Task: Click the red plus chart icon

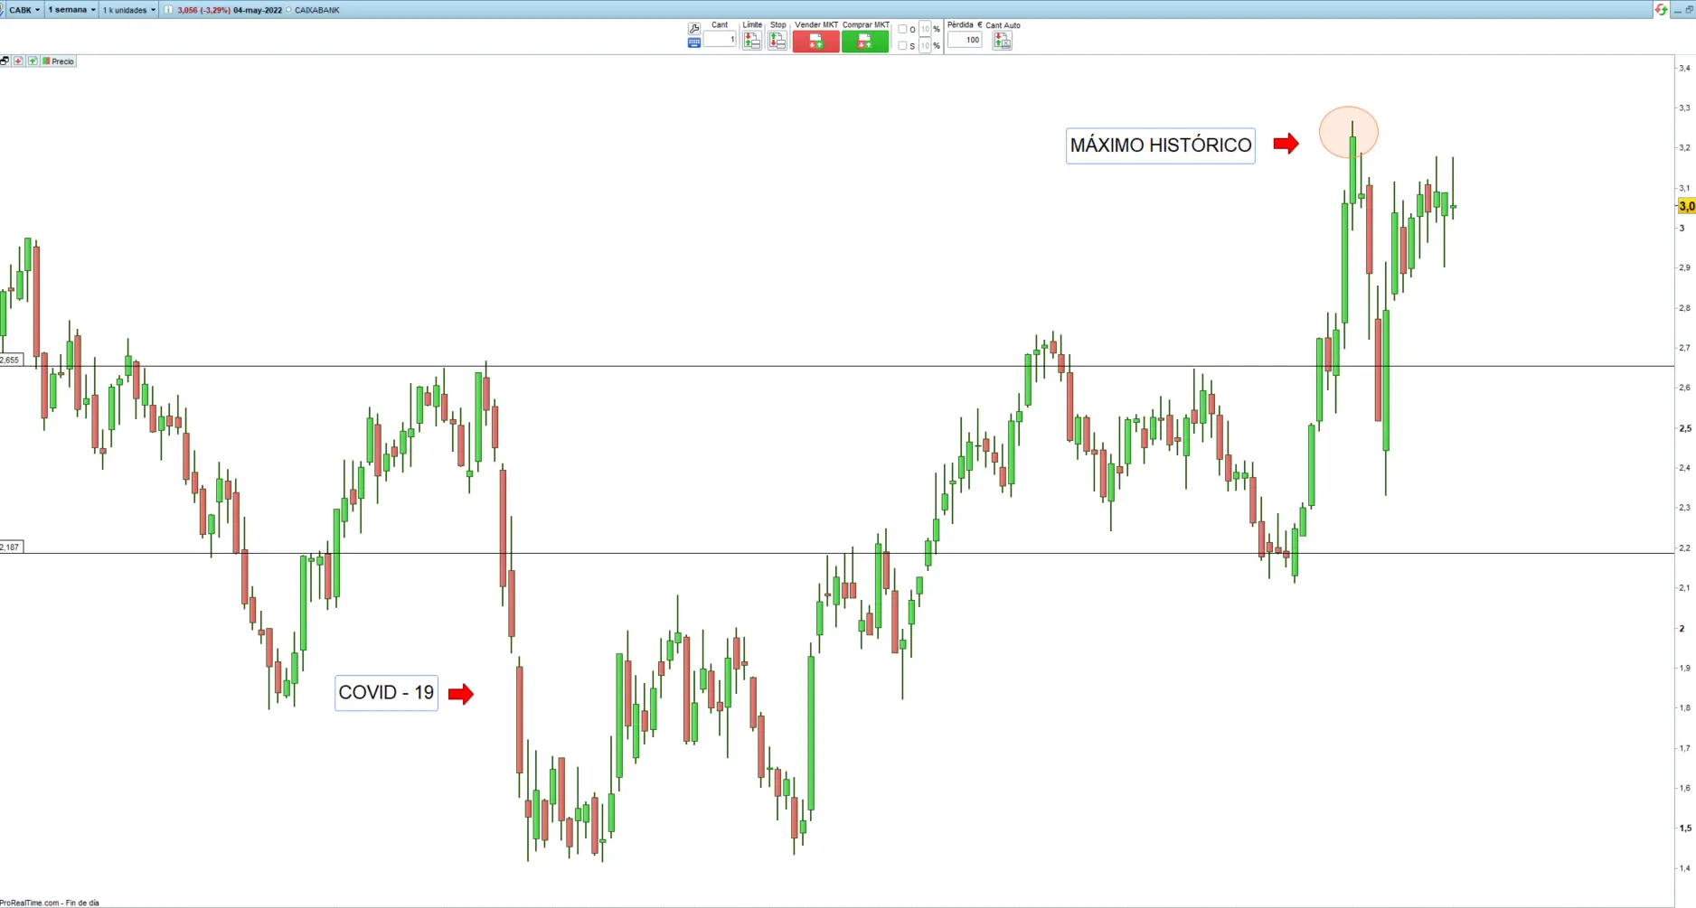Action: point(18,61)
